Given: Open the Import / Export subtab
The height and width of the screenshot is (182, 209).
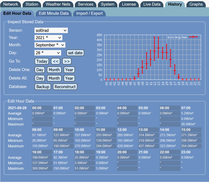Looking at the screenshot, I should (90, 13).
